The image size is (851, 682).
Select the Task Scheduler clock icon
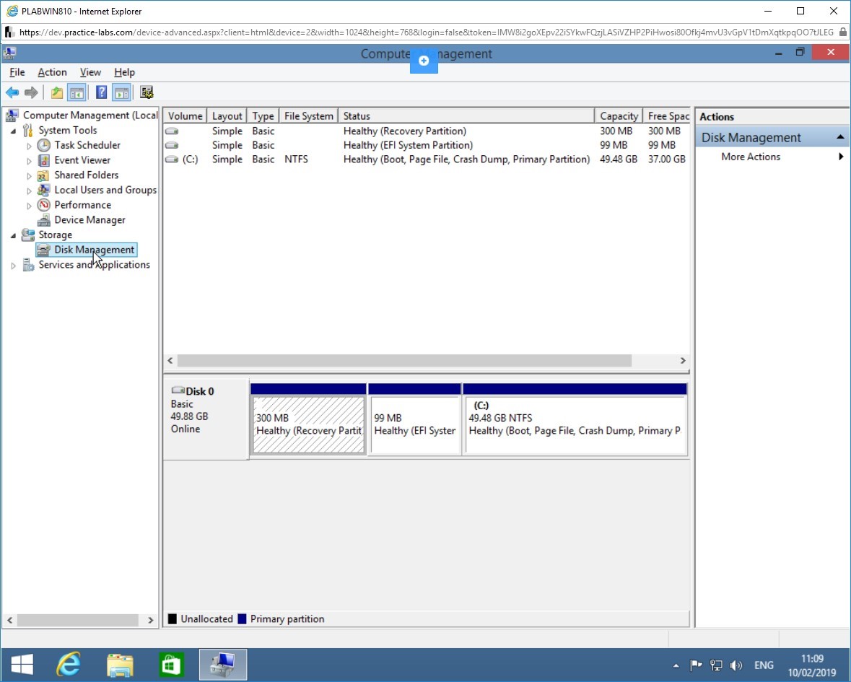tap(43, 145)
